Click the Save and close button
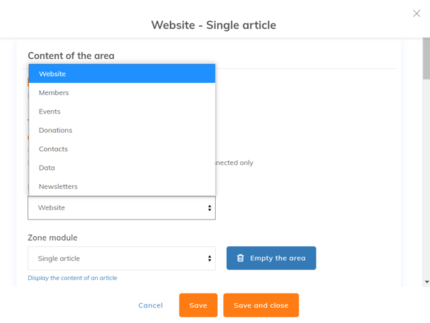Screen dimensions: 430x323 pyautogui.click(x=261, y=305)
